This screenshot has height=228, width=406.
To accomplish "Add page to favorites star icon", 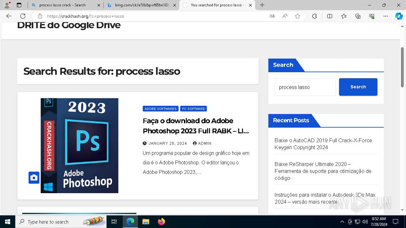I will click(298, 16).
